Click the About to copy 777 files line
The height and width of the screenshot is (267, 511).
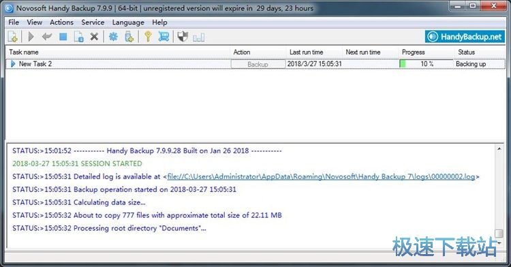pyautogui.click(x=147, y=215)
